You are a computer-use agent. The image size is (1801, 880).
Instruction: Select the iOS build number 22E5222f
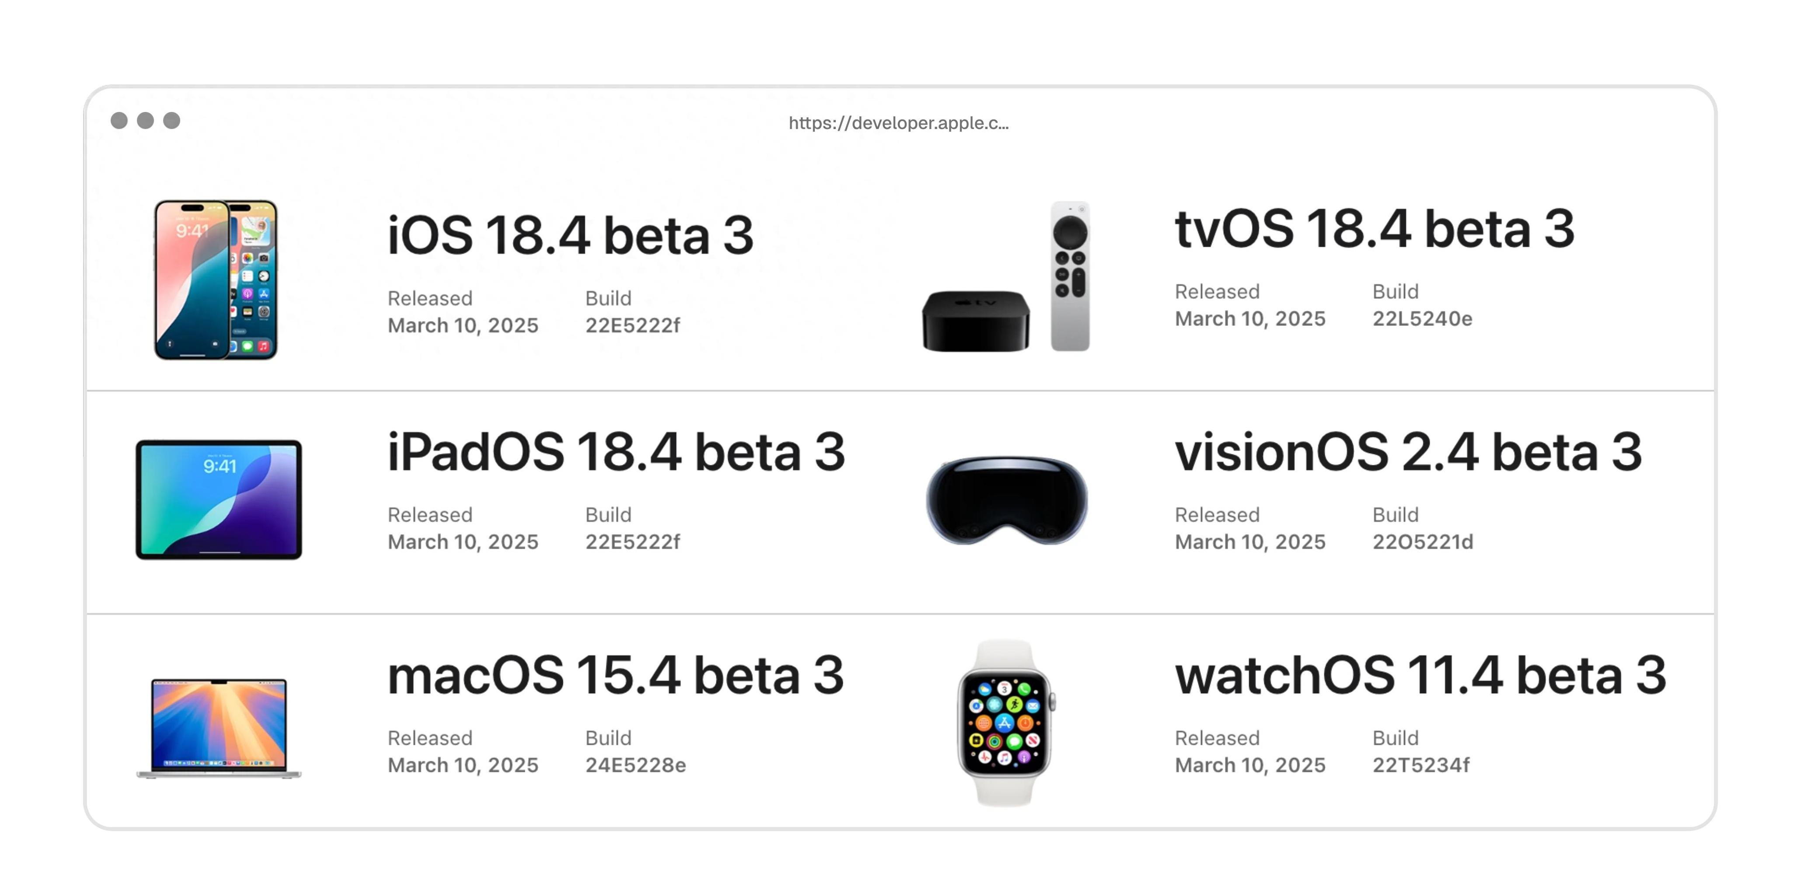tap(632, 326)
